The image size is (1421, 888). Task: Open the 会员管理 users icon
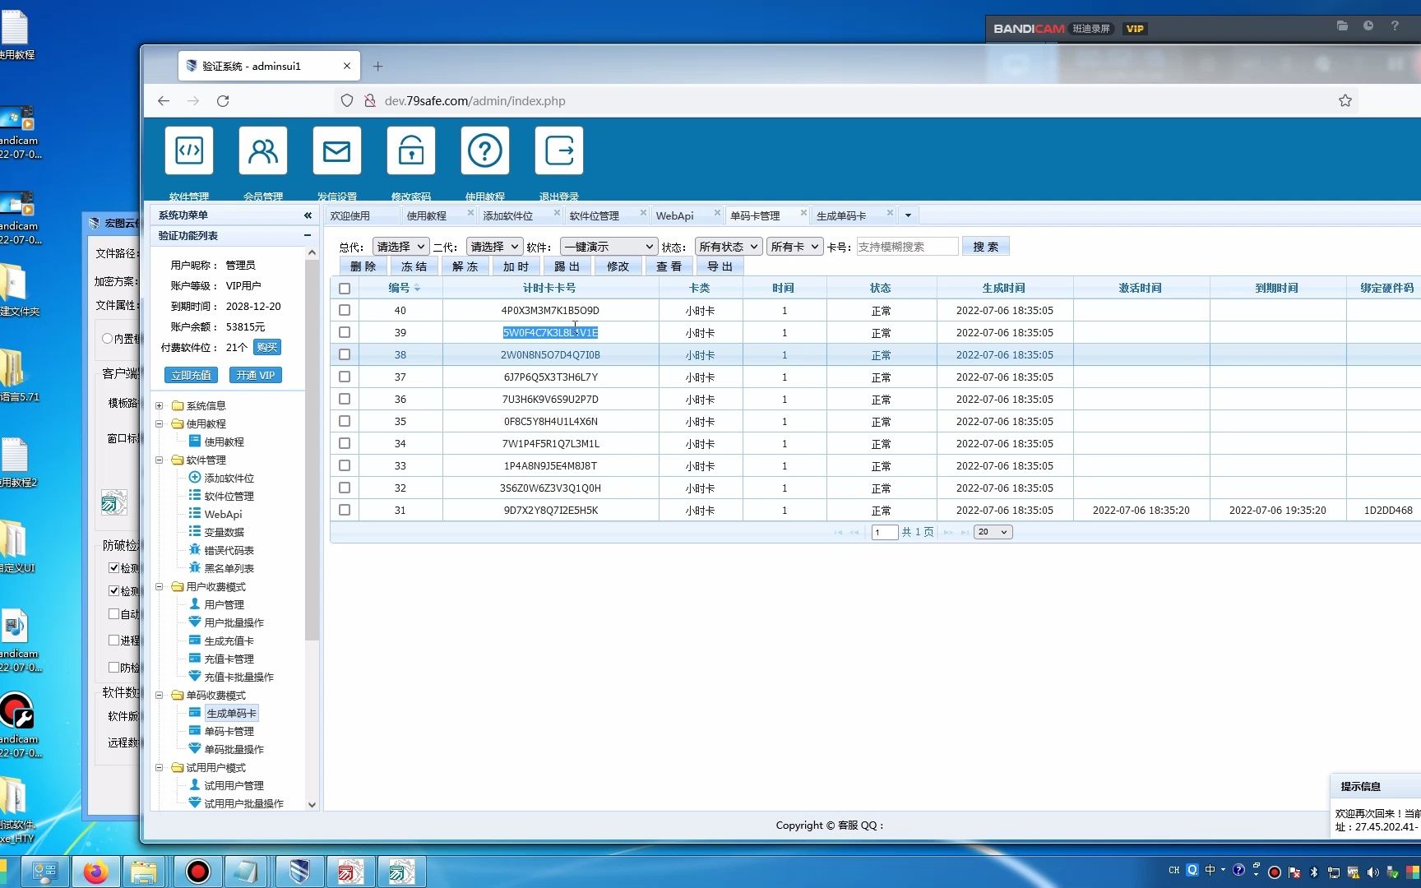click(x=263, y=151)
